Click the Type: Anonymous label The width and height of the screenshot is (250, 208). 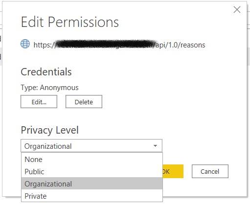[x=49, y=88]
